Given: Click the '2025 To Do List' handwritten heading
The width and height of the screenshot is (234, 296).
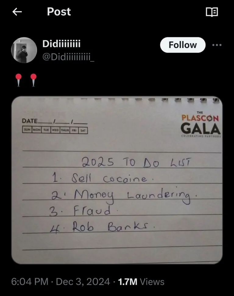Looking at the screenshot, I should [136, 162].
